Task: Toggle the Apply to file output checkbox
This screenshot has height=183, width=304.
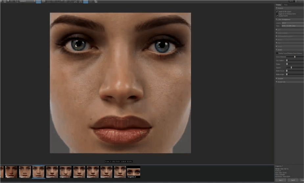Action: pos(277,11)
